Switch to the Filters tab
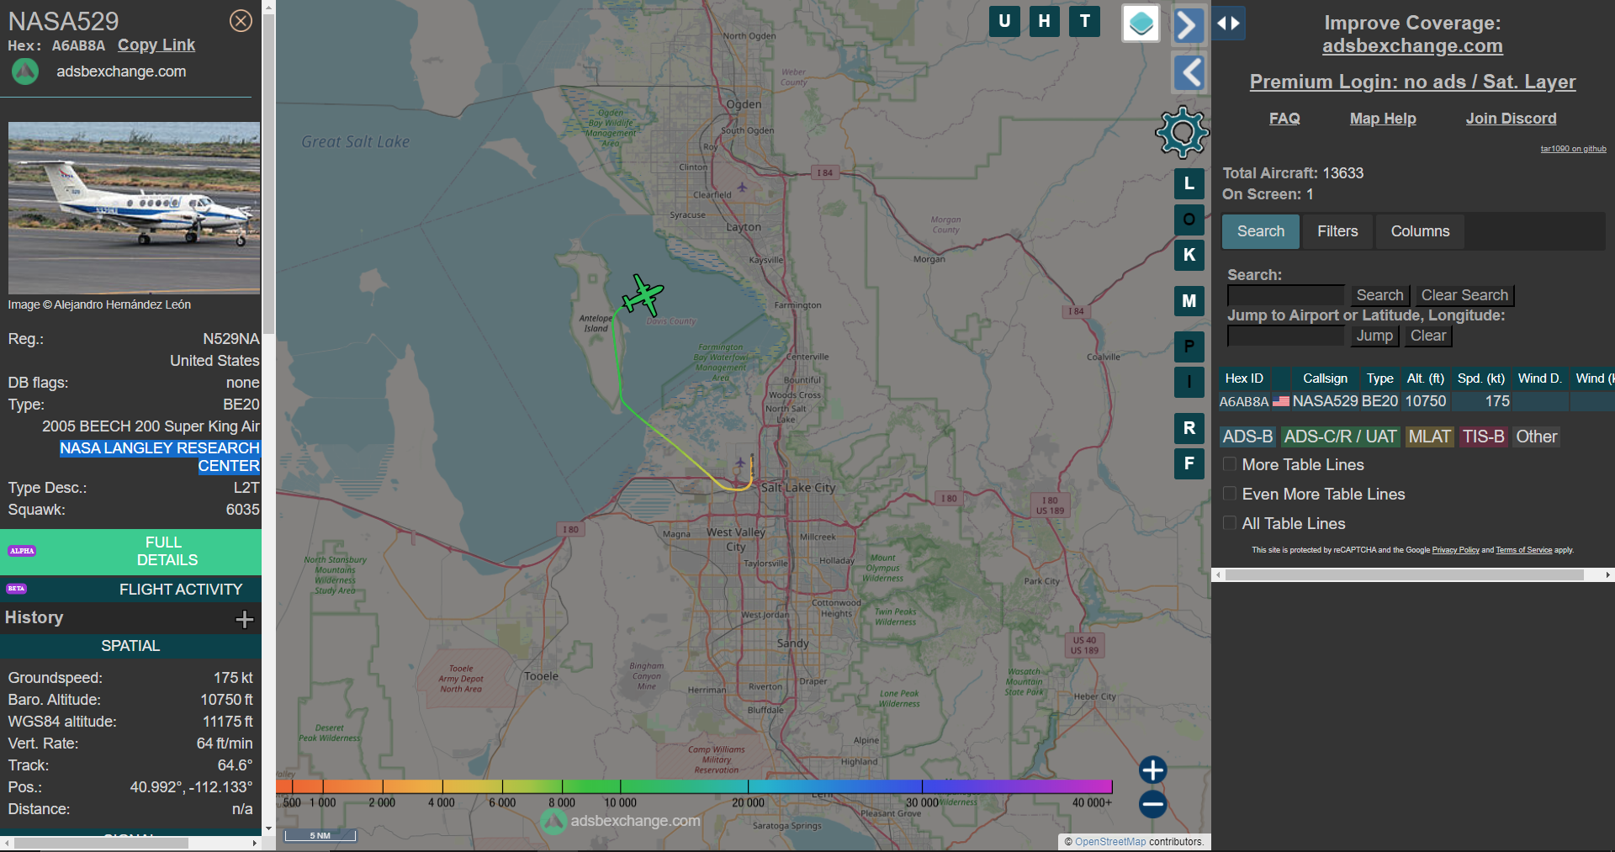The width and height of the screenshot is (1615, 852). coord(1337,231)
